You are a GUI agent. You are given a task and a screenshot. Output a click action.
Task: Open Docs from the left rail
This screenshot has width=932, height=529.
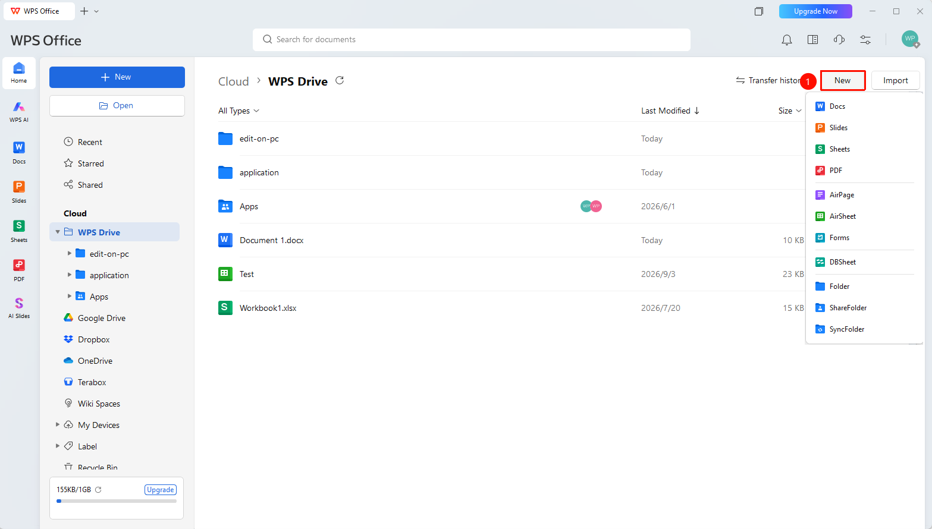coord(19,152)
